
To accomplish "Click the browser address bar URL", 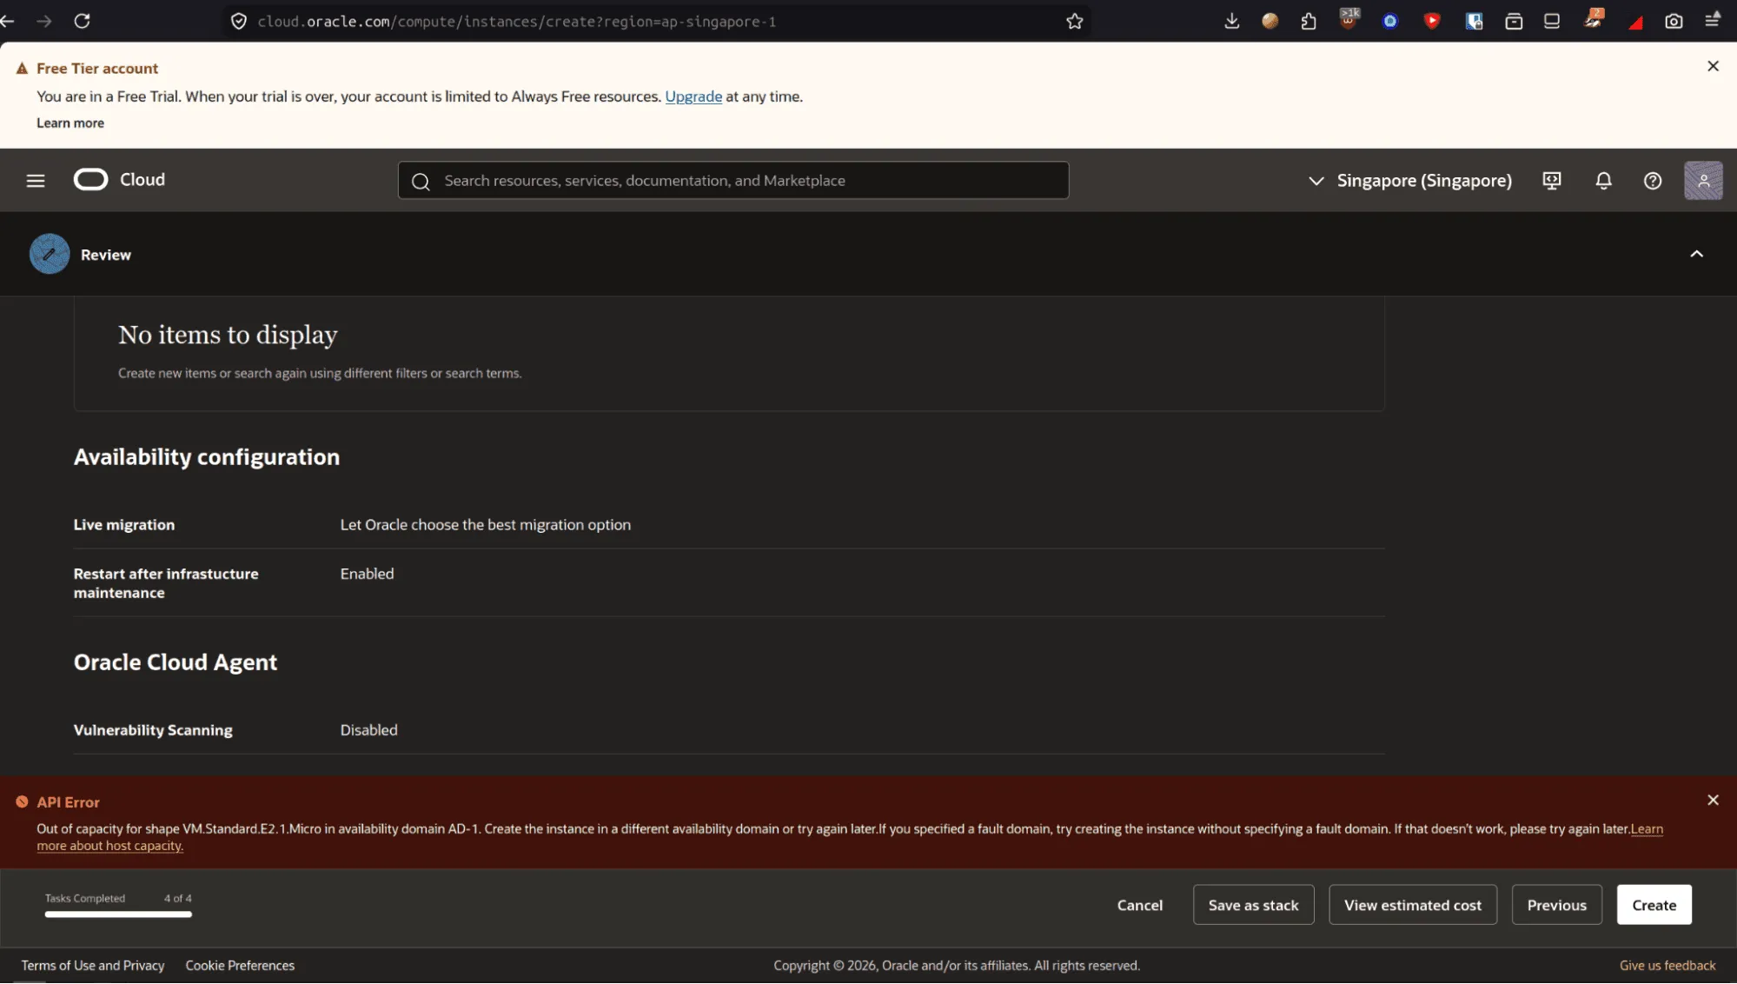I will click(516, 22).
